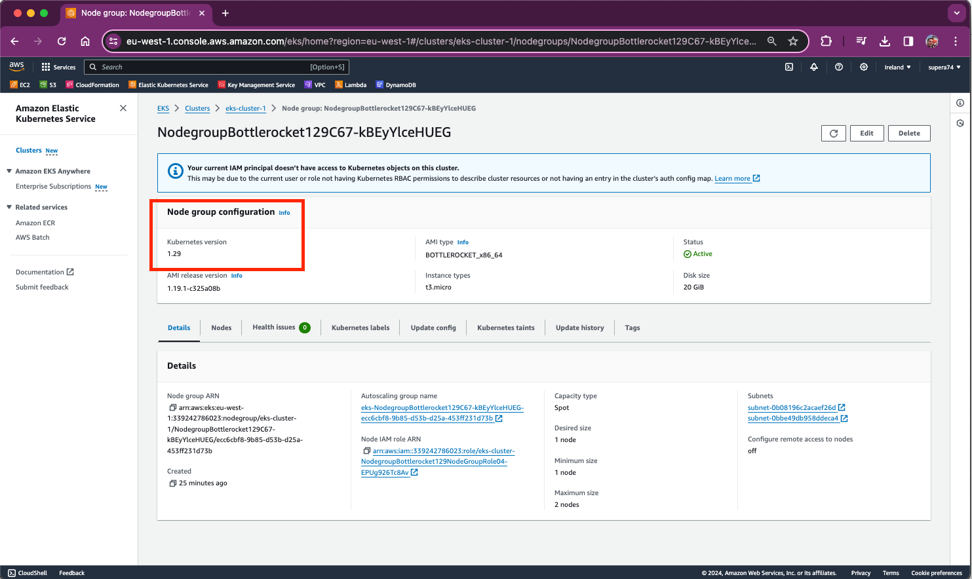Switch to the Nodes tab
The height and width of the screenshot is (579, 972).
pyautogui.click(x=222, y=327)
